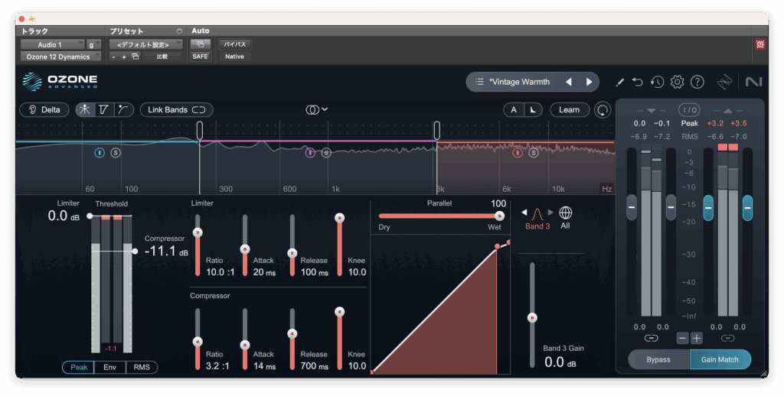
Task: Enable Gain Match
Action: coord(720,359)
